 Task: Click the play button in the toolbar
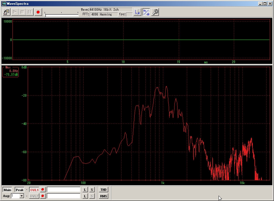point(15,12)
